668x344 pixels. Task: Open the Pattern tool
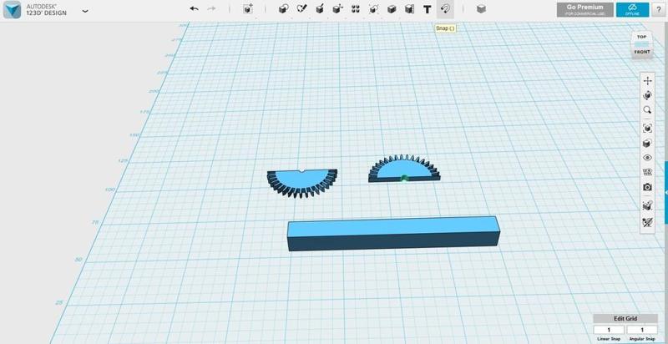(x=356, y=9)
